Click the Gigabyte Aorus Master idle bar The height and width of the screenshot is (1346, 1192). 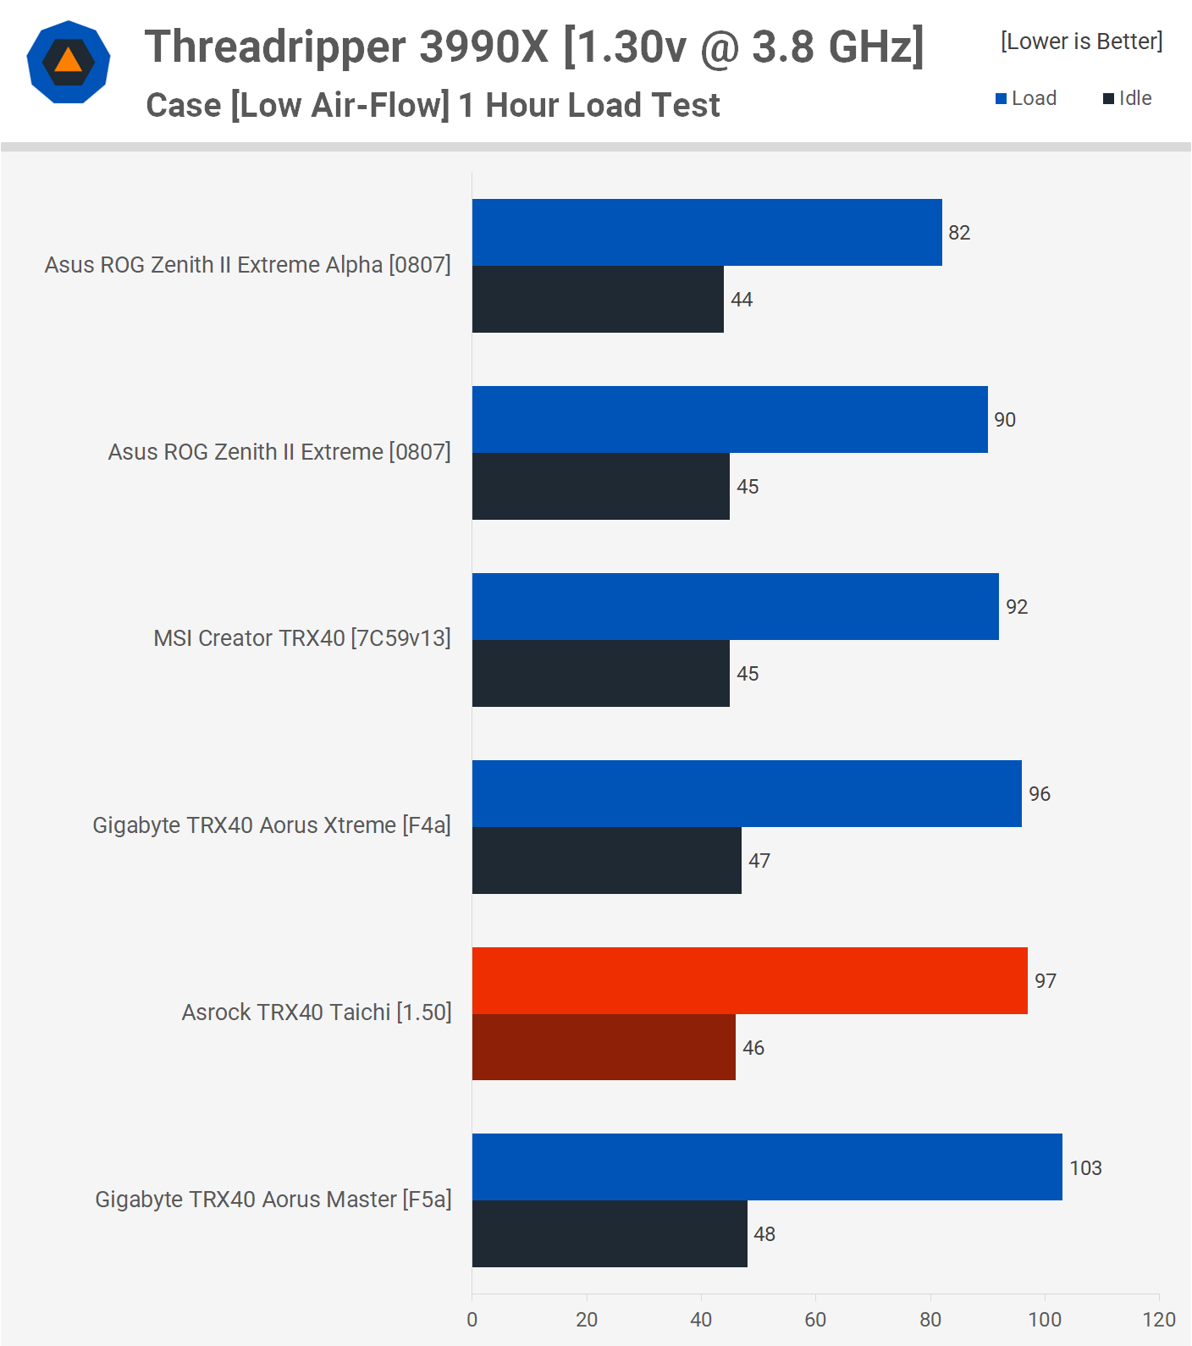point(610,1234)
